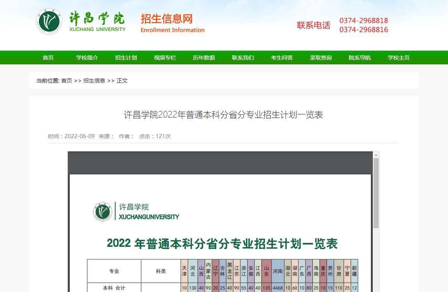Open the 首页 navigation menu item

(48, 58)
